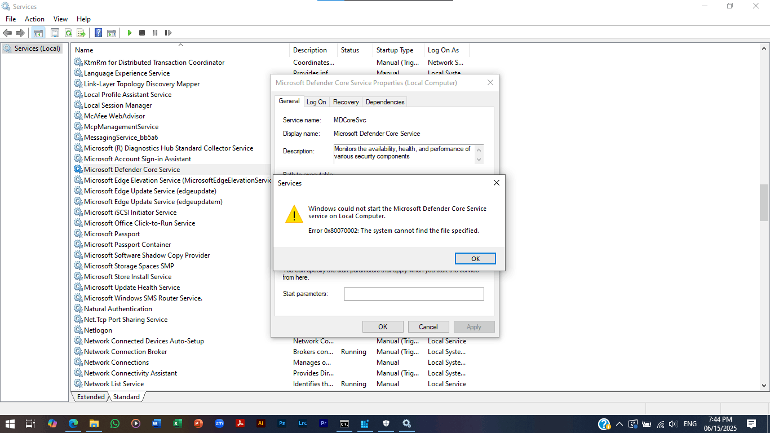Open the View menu
This screenshot has width=770, height=433.
(60, 19)
